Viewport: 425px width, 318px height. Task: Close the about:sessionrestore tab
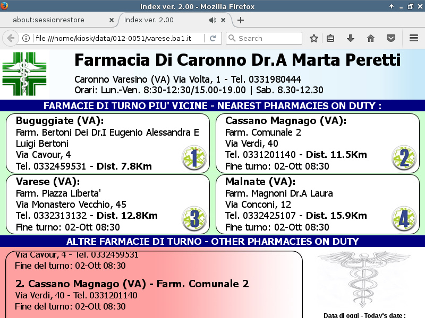coord(111,20)
